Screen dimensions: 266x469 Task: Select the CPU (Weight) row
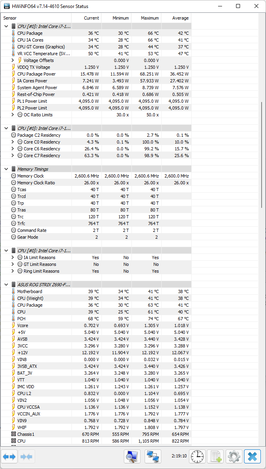96,298
